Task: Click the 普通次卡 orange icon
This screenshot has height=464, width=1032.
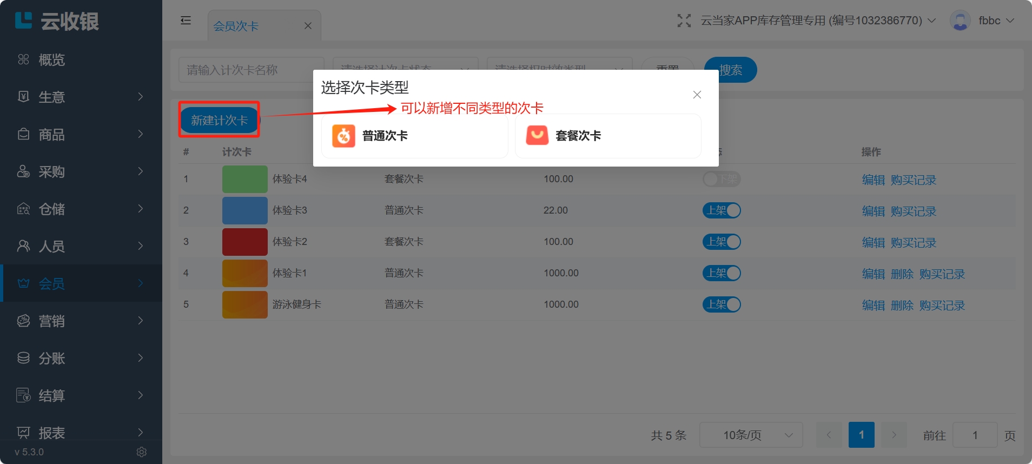Action: (343, 136)
